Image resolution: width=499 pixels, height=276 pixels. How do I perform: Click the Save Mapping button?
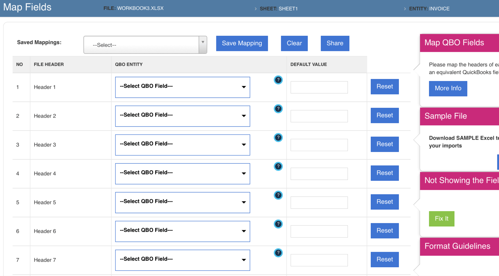pyautogui.click(x=242, y=43)
